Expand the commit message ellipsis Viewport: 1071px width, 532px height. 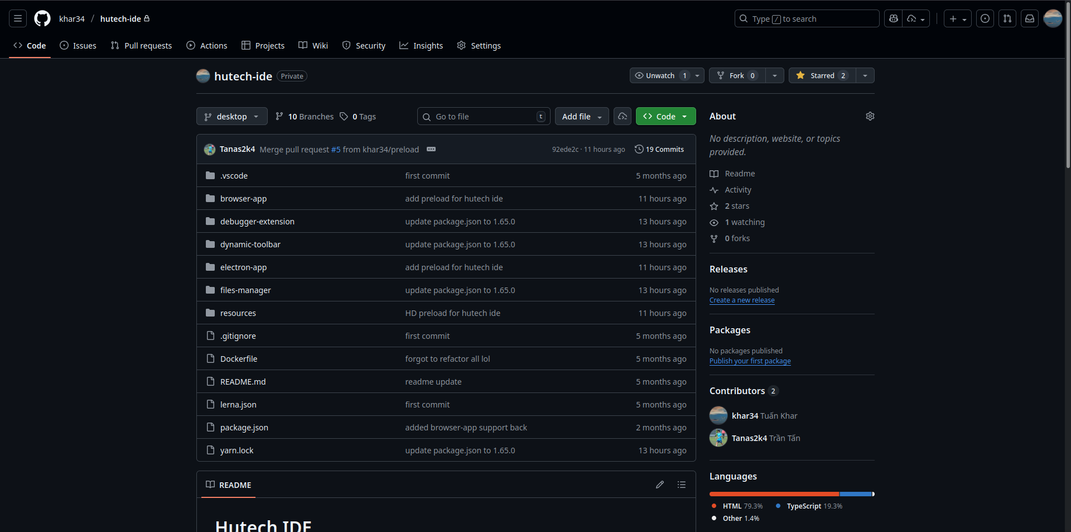point(431,149)
